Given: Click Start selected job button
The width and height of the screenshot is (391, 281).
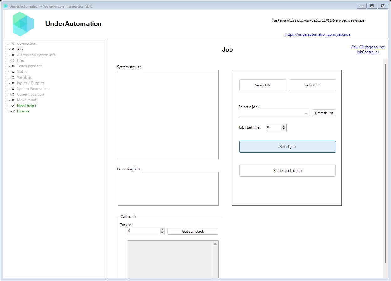Looking at the screenshot, I should pyautogui.click(x=288, y=171).
